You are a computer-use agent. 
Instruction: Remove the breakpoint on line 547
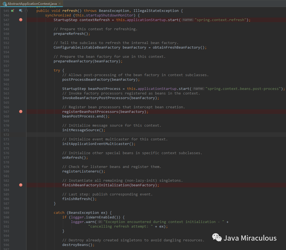[21, 20]
